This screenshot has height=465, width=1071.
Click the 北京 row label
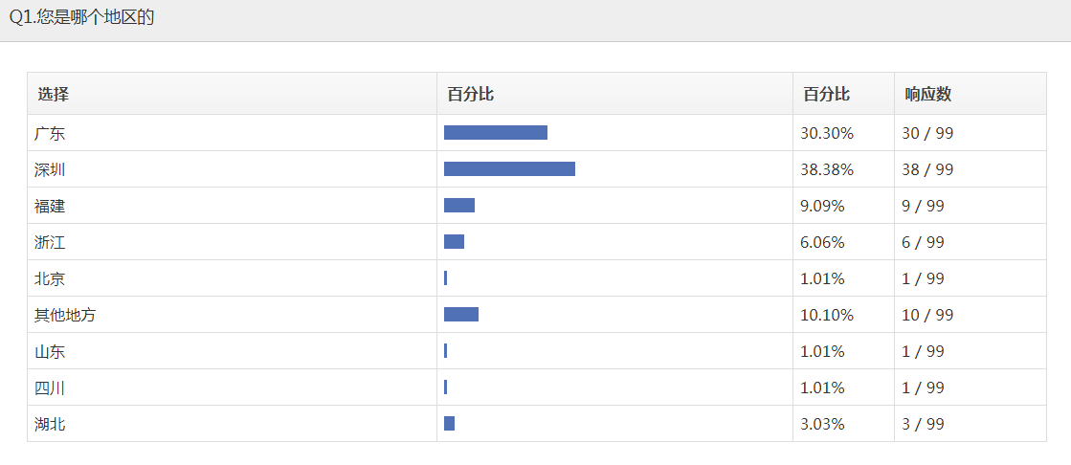point(50,278)
